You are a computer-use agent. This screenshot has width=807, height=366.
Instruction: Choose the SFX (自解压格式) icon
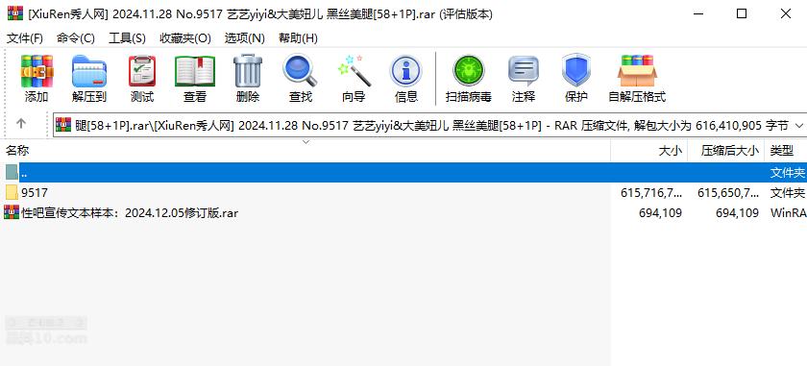(637, 78)
